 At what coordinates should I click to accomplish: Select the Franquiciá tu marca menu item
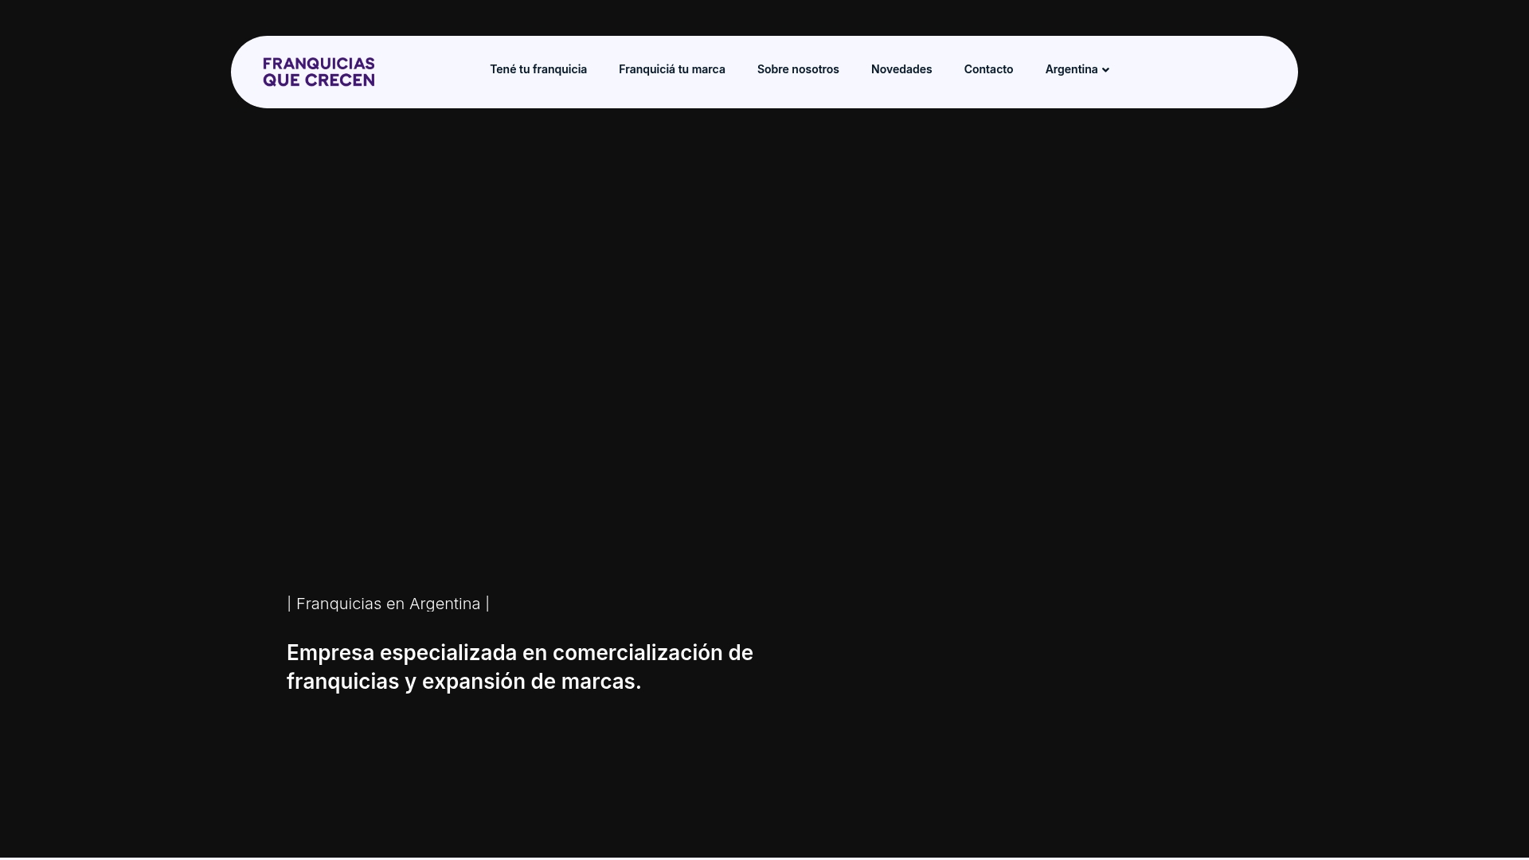pos(671,69)
